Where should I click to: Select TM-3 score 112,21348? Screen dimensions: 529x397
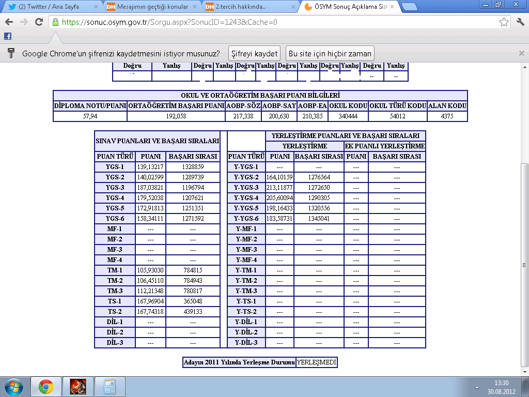(x=150, y=291)
